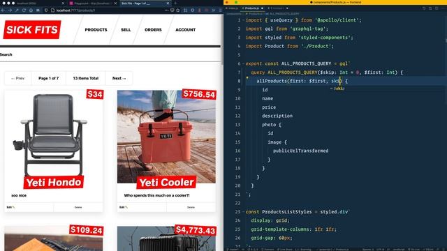
Task: Edit the Yeti Hondo product
Action: [x=11, y=207]
